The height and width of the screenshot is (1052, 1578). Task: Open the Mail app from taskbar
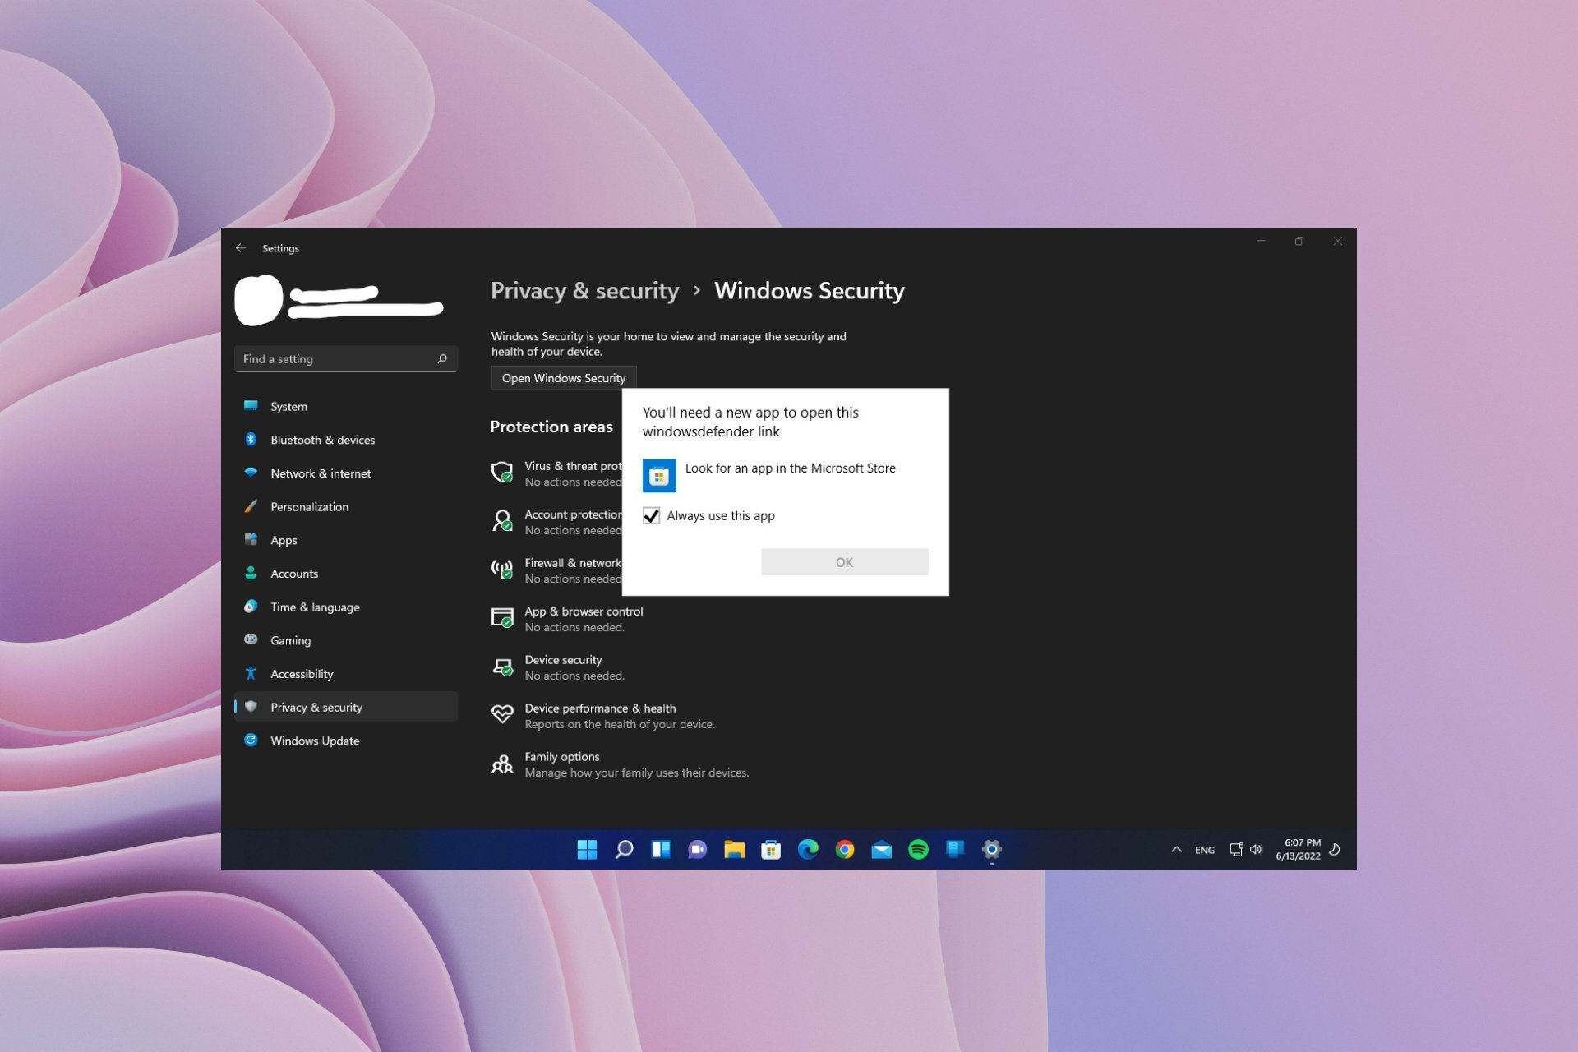[x=882, y=850]
